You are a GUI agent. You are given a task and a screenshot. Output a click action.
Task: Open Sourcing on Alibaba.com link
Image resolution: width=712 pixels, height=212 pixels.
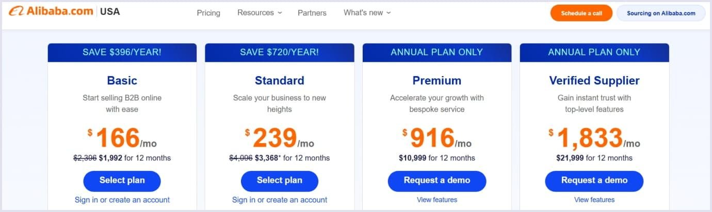pos(661,13)
